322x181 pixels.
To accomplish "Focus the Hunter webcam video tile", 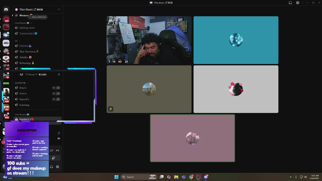I will tap(149, 40).
